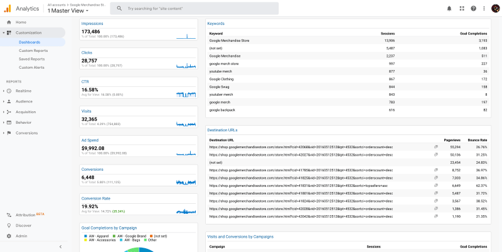Open the user account avatar
Viewport: 502px width, 252px height.
[x=495, y=9]
